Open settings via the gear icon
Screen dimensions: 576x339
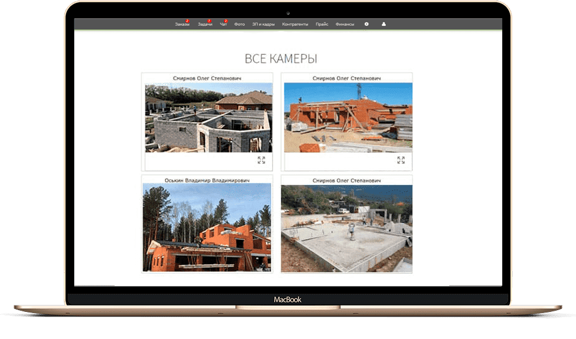click(366, 24)
